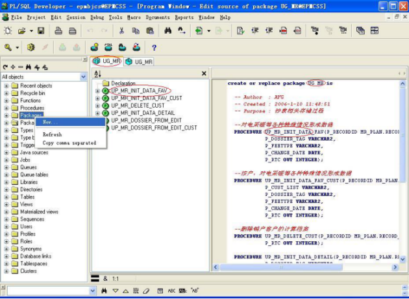Open the Debug menu

pos(97,18)
